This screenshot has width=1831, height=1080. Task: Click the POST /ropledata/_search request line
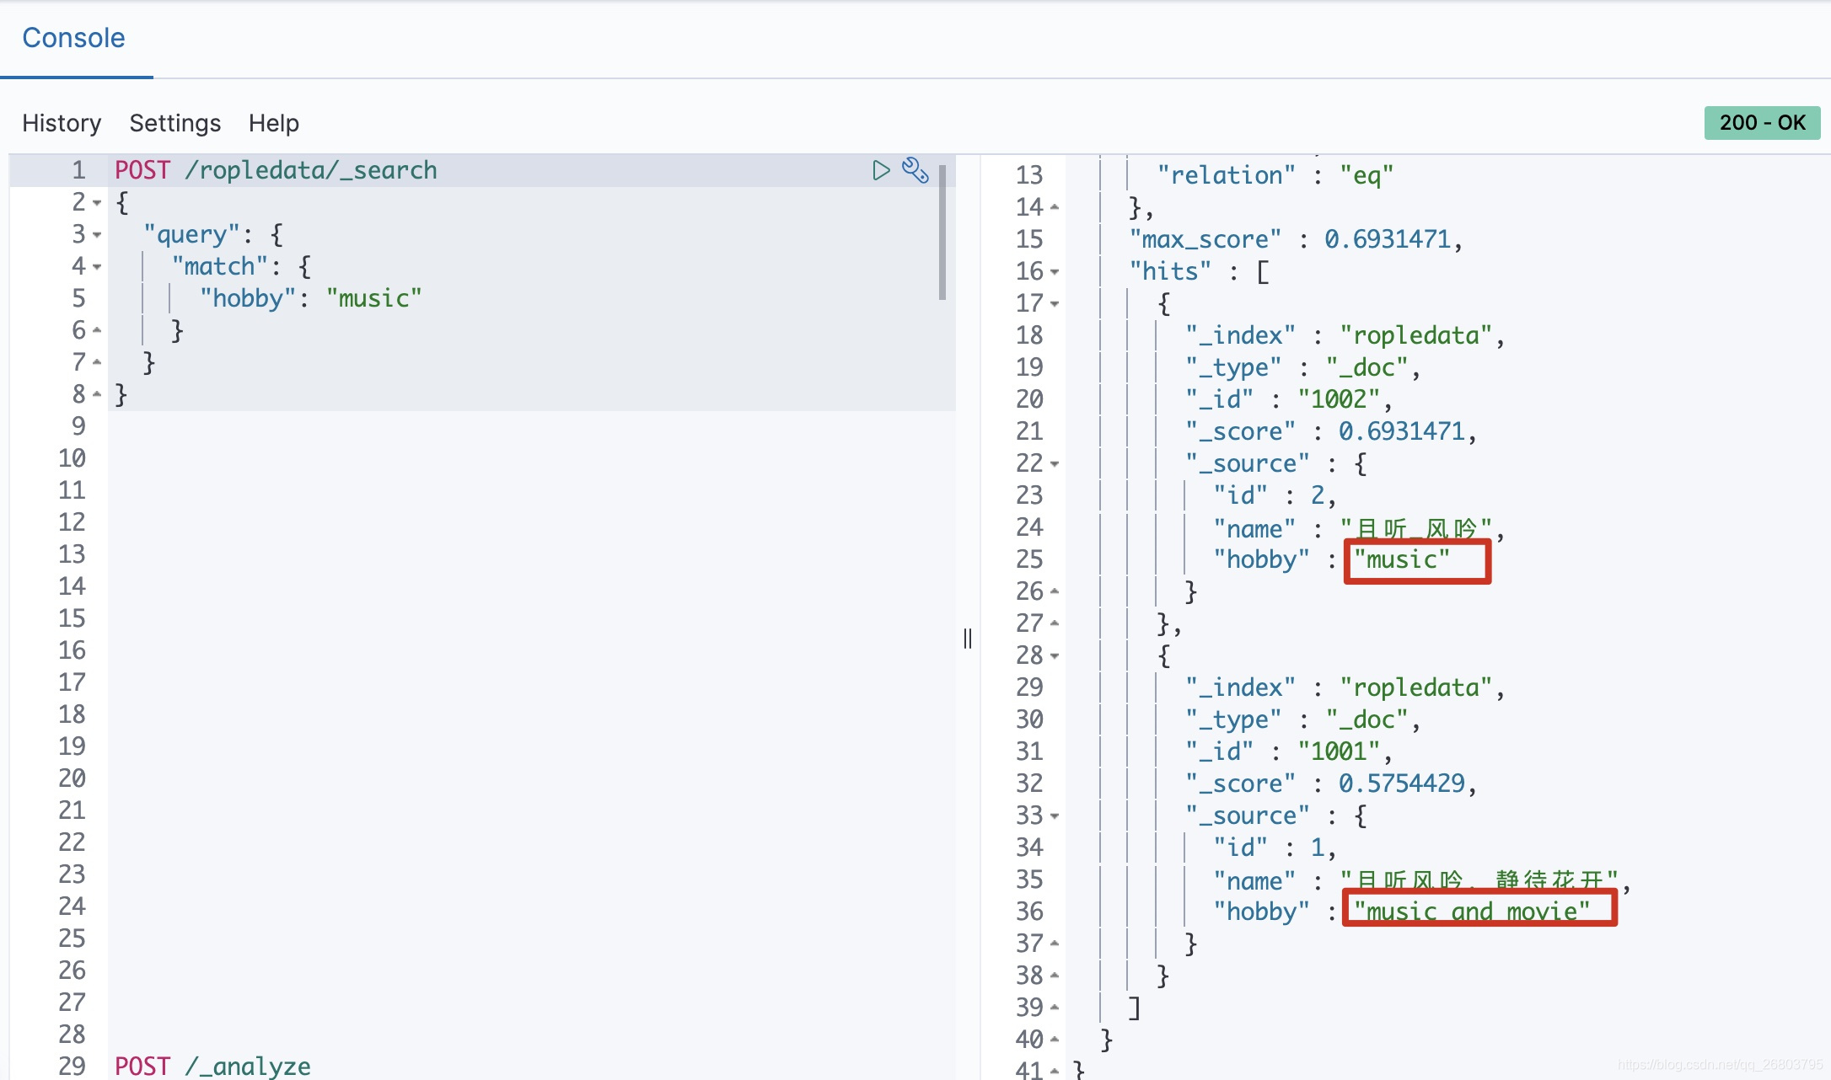276,170
